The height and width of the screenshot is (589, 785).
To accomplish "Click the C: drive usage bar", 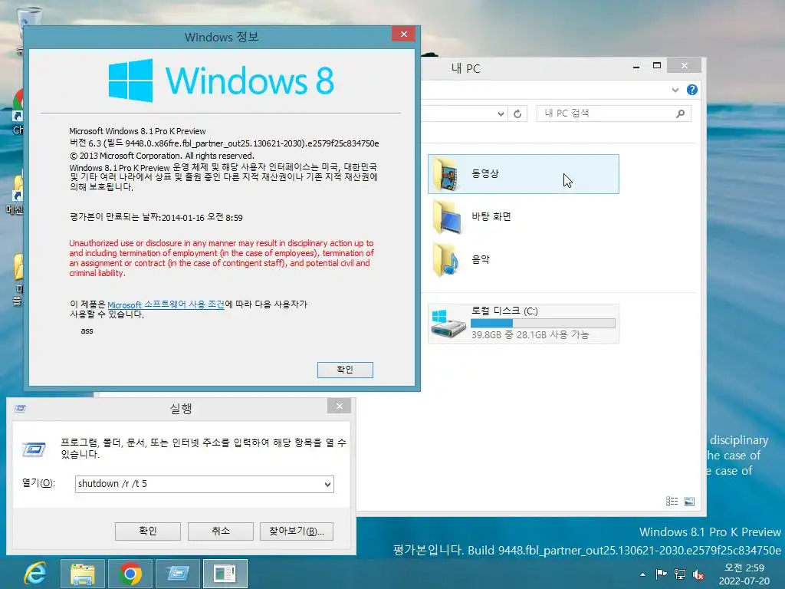I will pos(543,323).
